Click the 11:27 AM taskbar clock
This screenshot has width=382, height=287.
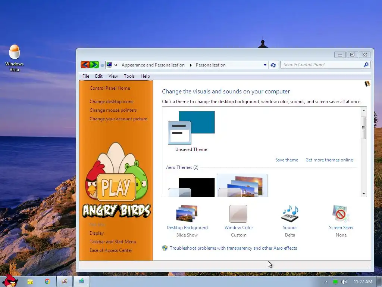pyautogui.click(x=363, y=282)
